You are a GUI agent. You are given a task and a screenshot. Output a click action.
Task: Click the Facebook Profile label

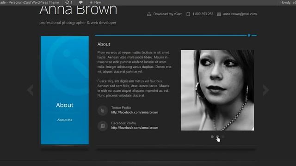(x=123, y=123)
